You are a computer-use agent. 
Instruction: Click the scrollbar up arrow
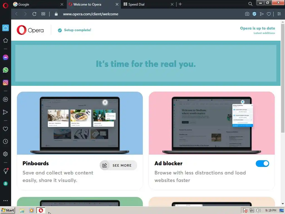click(283, 22)
